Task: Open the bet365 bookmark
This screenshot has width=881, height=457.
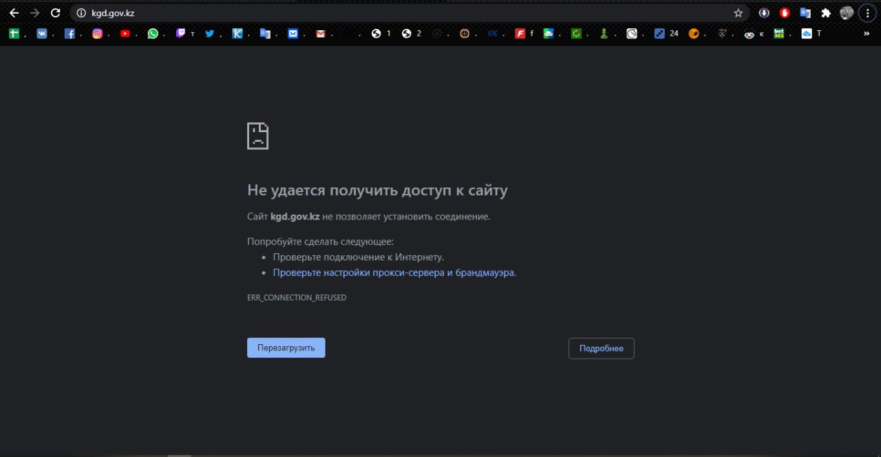Action: coord(778,33)
